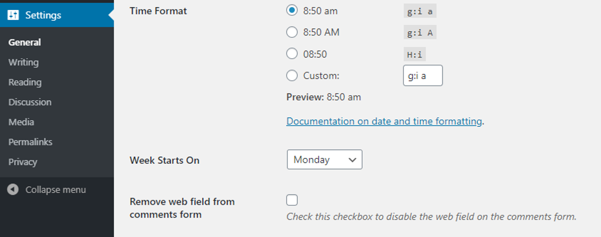This screenshot has width=601, height=237.
Task: Select the 8:50 am time format
Action: coord(292,11)
